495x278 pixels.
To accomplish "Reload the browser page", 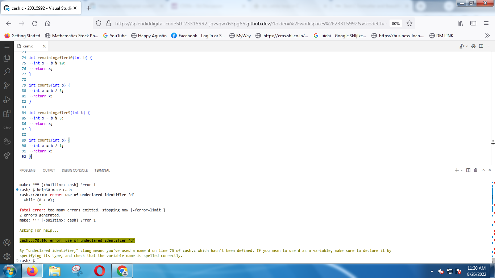I will coord(35,23).
